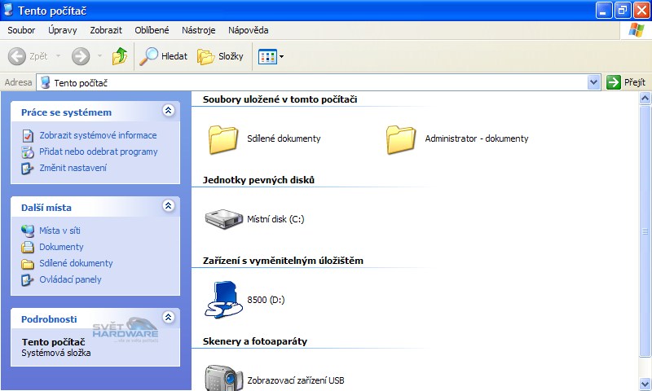The height and width of the screenshot is (391, 652).
Task: Collapse the Práce se systémem panel
Action: click(x=169, y=111)
